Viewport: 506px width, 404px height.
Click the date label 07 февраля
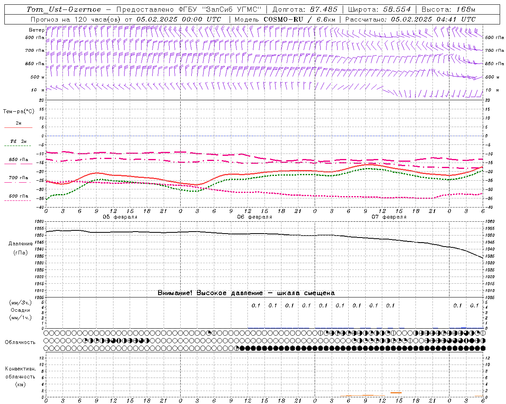point(389,217)
